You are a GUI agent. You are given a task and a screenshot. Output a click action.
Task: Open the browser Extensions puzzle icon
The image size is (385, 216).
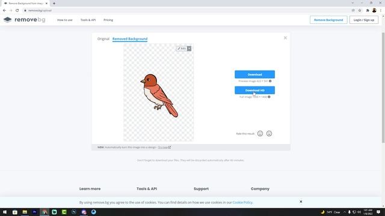coord(368,11)
